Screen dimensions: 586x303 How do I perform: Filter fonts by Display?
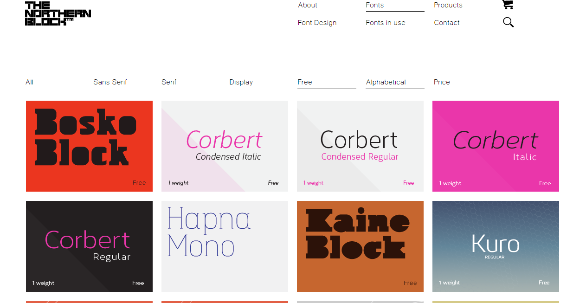tap(241, 82)
